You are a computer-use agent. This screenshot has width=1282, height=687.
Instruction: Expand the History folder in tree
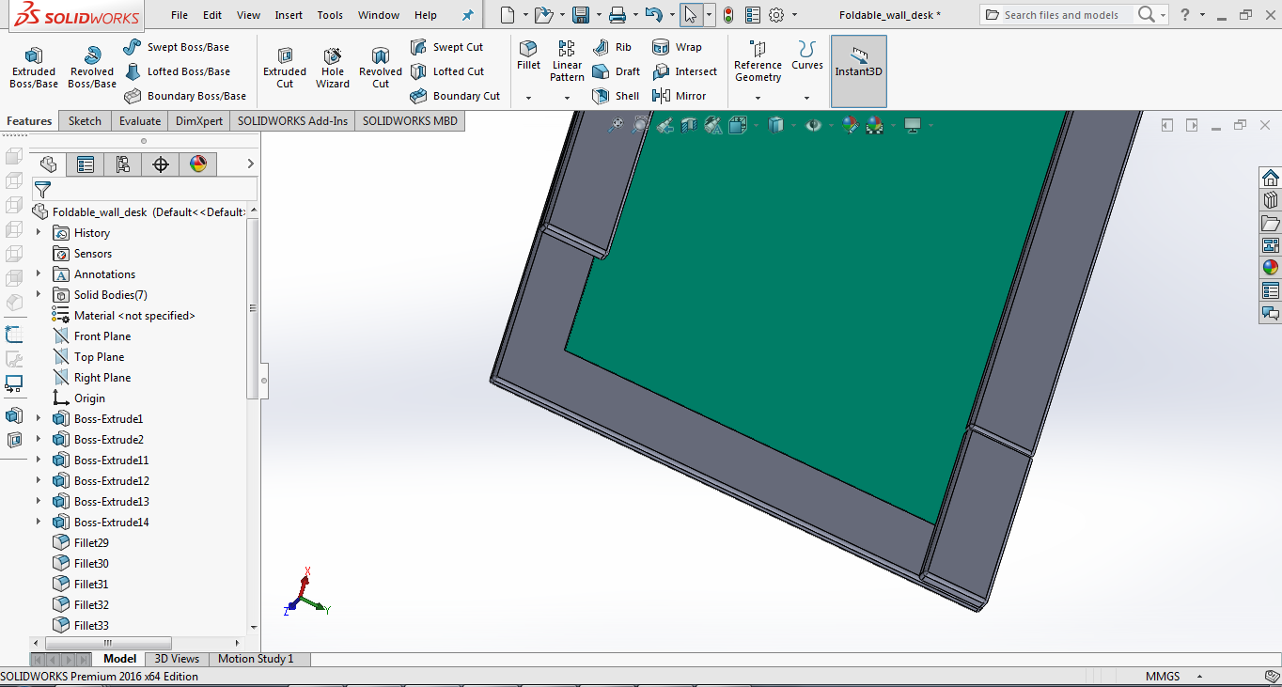coord(39,232)
